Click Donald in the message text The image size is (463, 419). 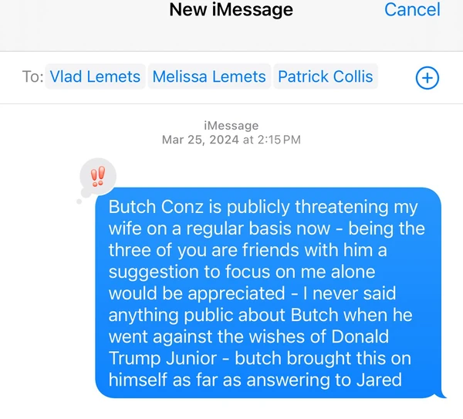(360, 336)
